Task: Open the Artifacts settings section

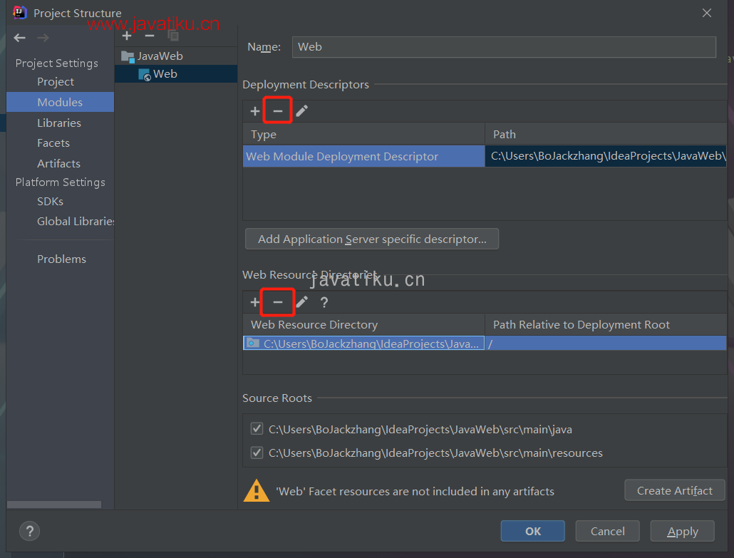Action: pyautogui.click(x=58, y=163)
